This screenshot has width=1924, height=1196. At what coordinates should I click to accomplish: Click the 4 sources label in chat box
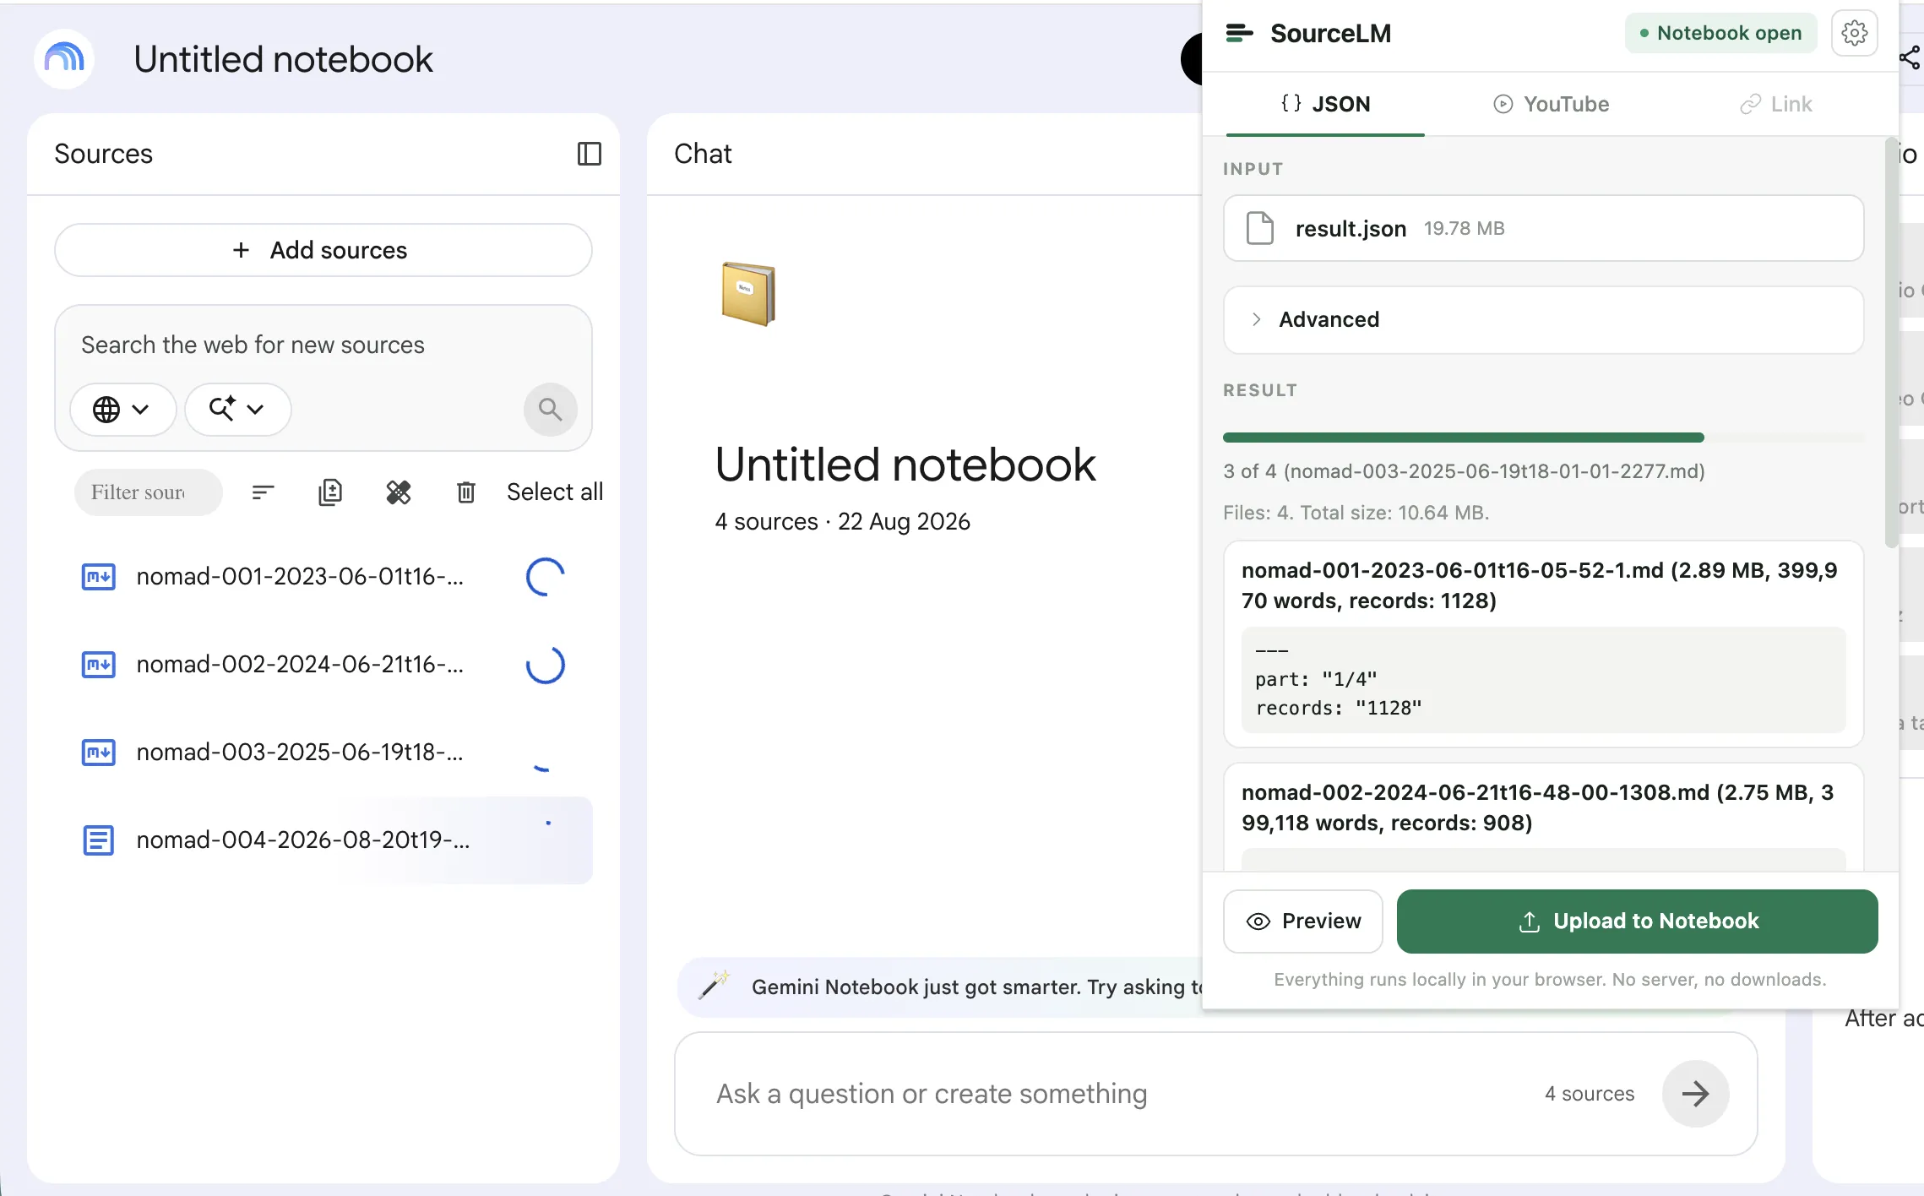click(x=1590, y=1093)
